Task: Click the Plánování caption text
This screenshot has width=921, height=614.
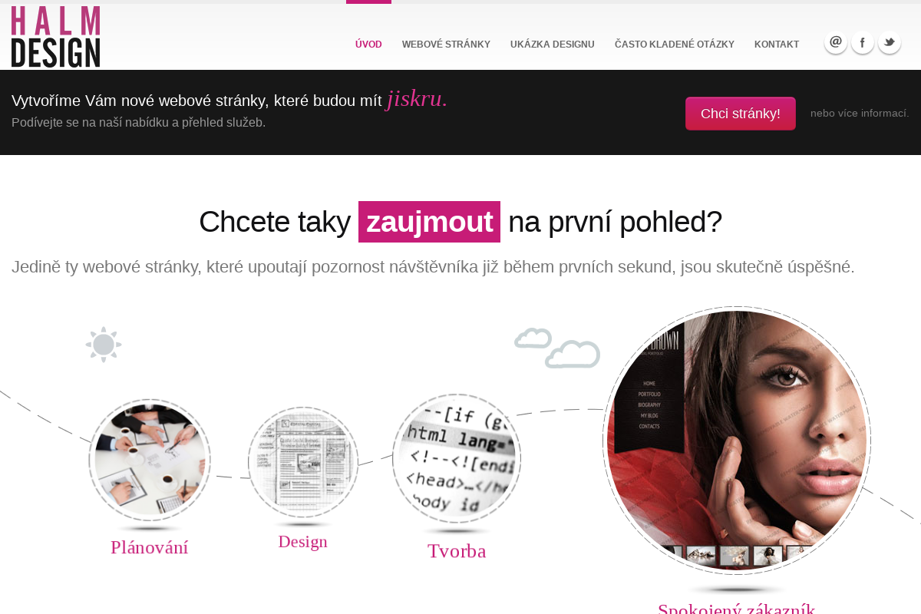Action: pos(150,547)
